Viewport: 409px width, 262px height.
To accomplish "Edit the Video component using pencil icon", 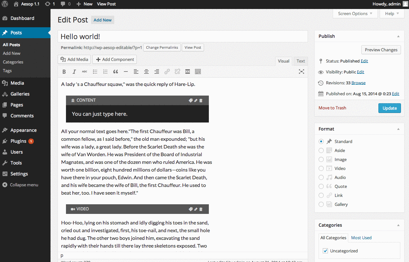I will click(x=196, y=209).
